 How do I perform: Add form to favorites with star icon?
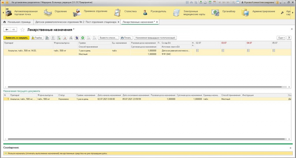pyautogui.click(x=23, y=30)
